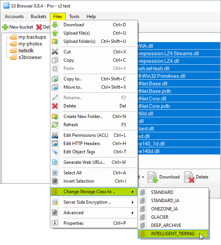
Task: Expand the Advanced submenu
Action: pyautogui.click(x=94, y=213)
